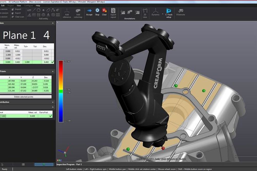Viewport: 257px width, 171px height.
Task: Click the Nom. val. column header
Action: (x=7, y=46)
